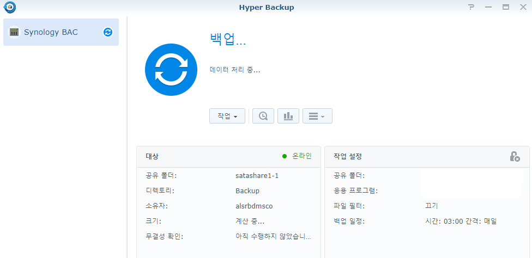Click the 백업... status heading
Viewport: 532px width, 258px height.
point(228,40)
